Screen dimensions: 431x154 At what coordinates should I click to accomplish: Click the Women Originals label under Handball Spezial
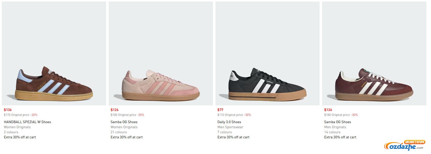(x=17, y=127)
